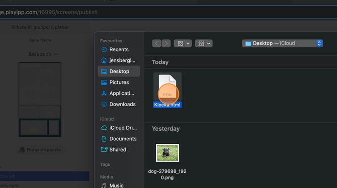Open Documents under iCloud

(x=119, y=139)
